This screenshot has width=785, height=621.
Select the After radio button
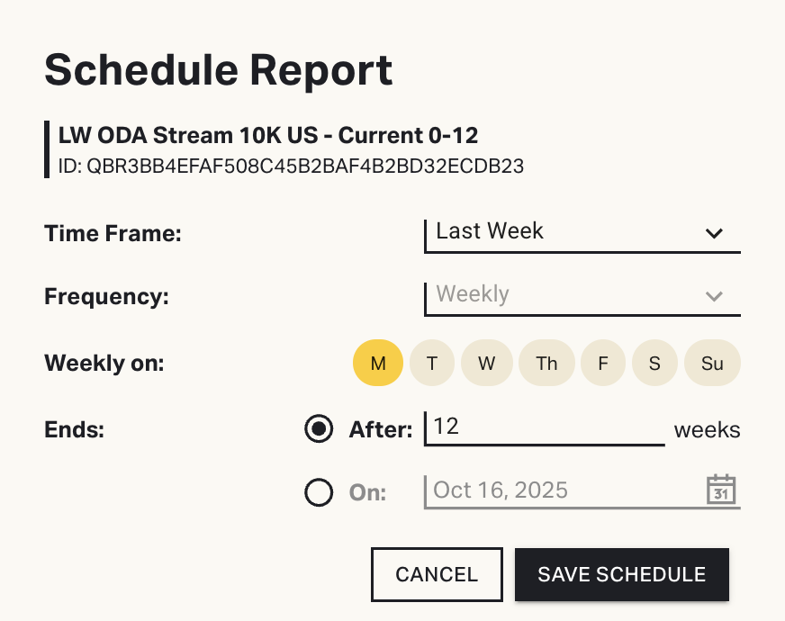point(319,429)
